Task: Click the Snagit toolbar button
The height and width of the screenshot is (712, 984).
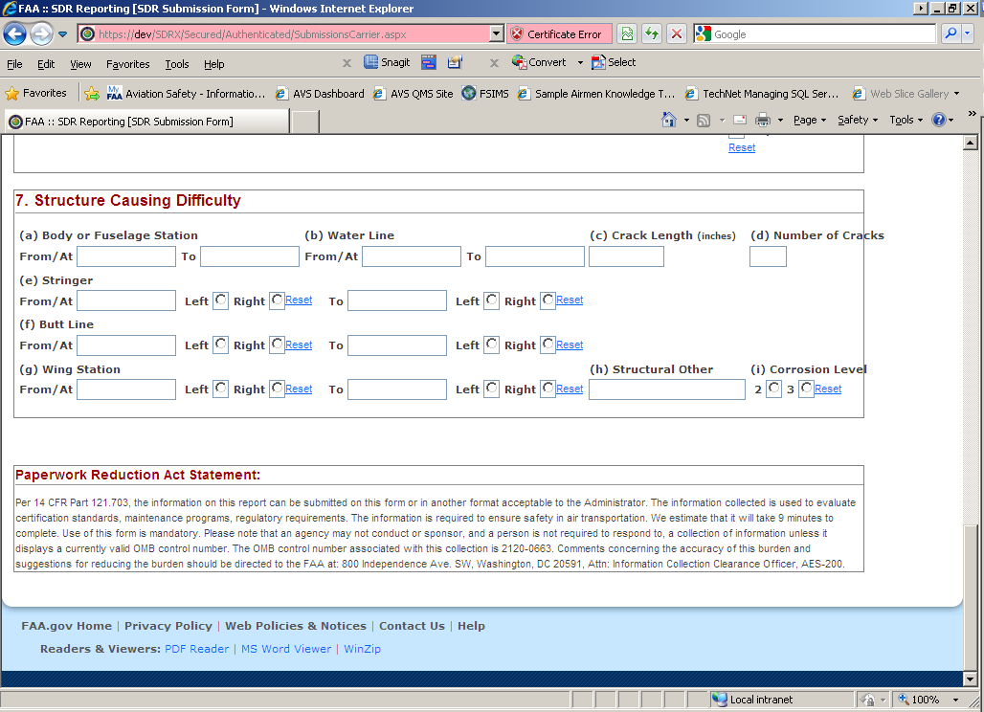Action: (388, 63)
